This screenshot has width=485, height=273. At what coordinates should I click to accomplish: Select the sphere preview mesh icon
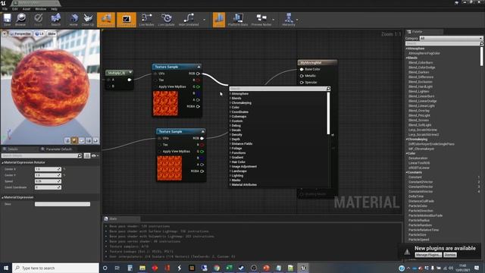pos(74,140)
